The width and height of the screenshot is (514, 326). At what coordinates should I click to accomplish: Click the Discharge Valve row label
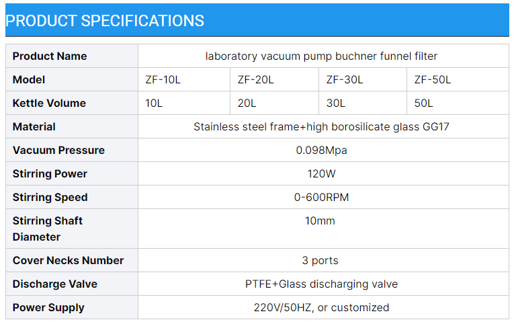pos(55,284)
